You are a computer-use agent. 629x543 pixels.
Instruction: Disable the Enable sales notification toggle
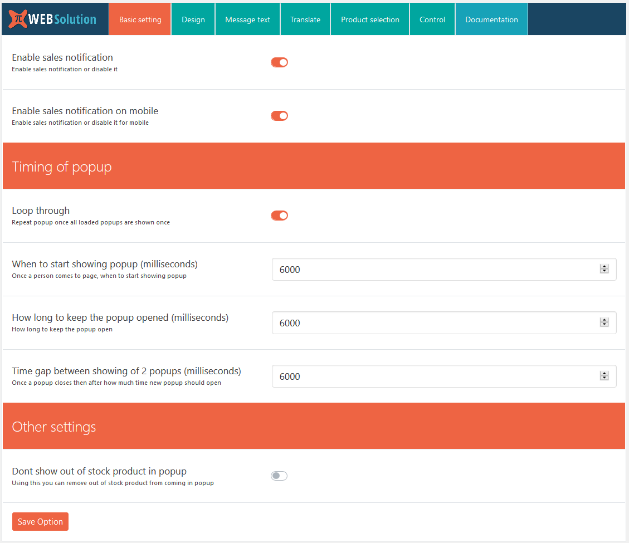point(279,62)
